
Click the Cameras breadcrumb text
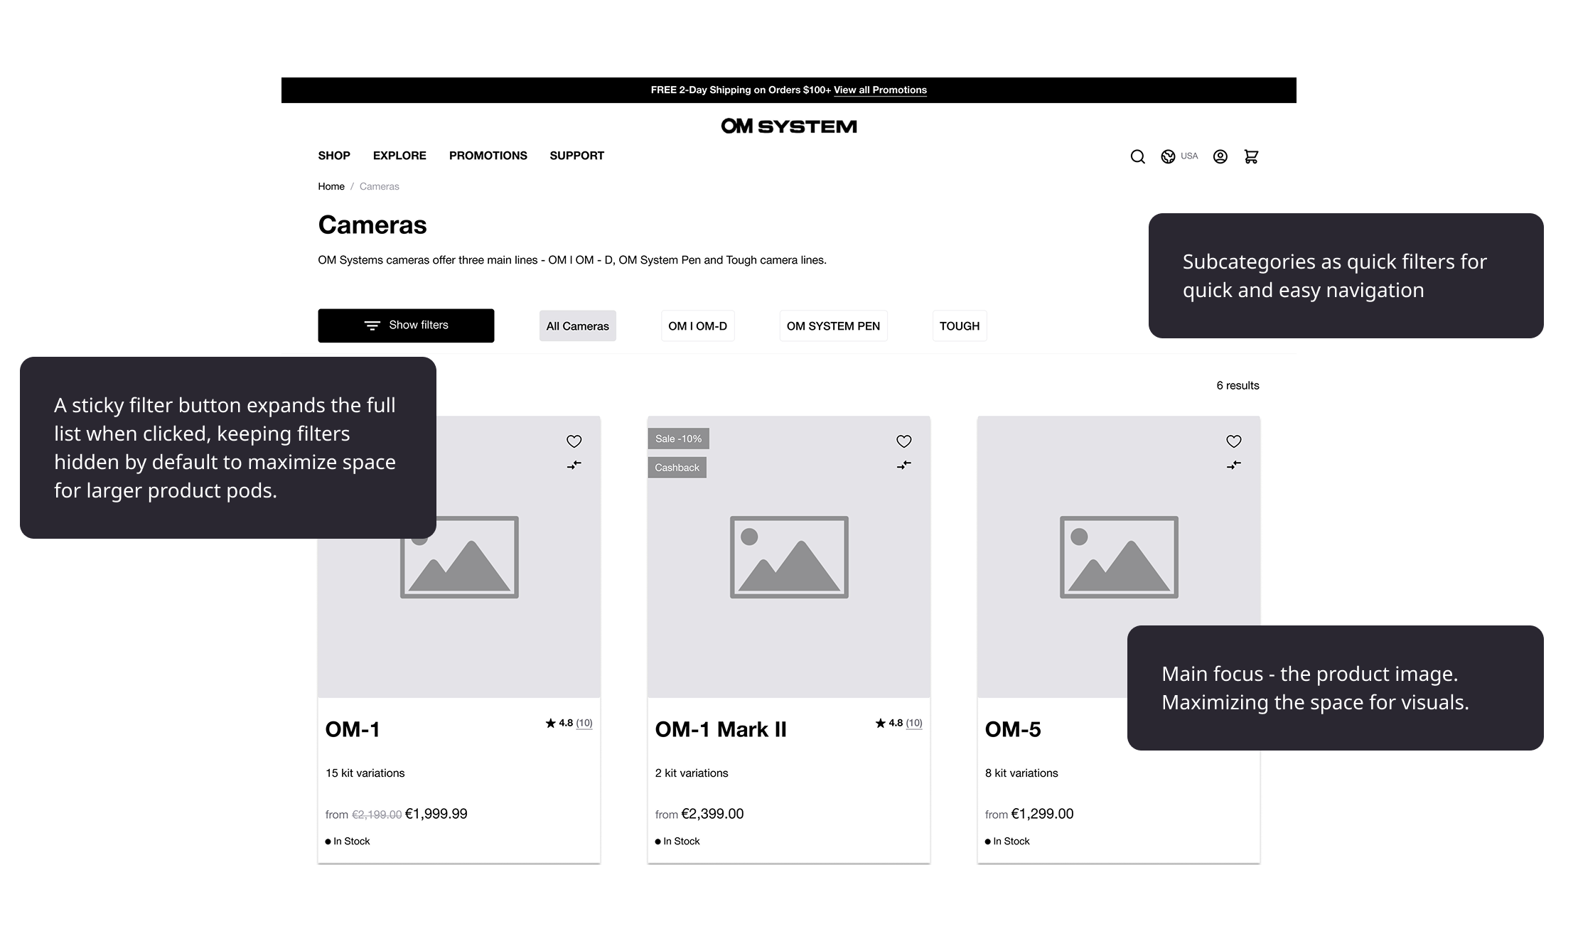point(379,186)
